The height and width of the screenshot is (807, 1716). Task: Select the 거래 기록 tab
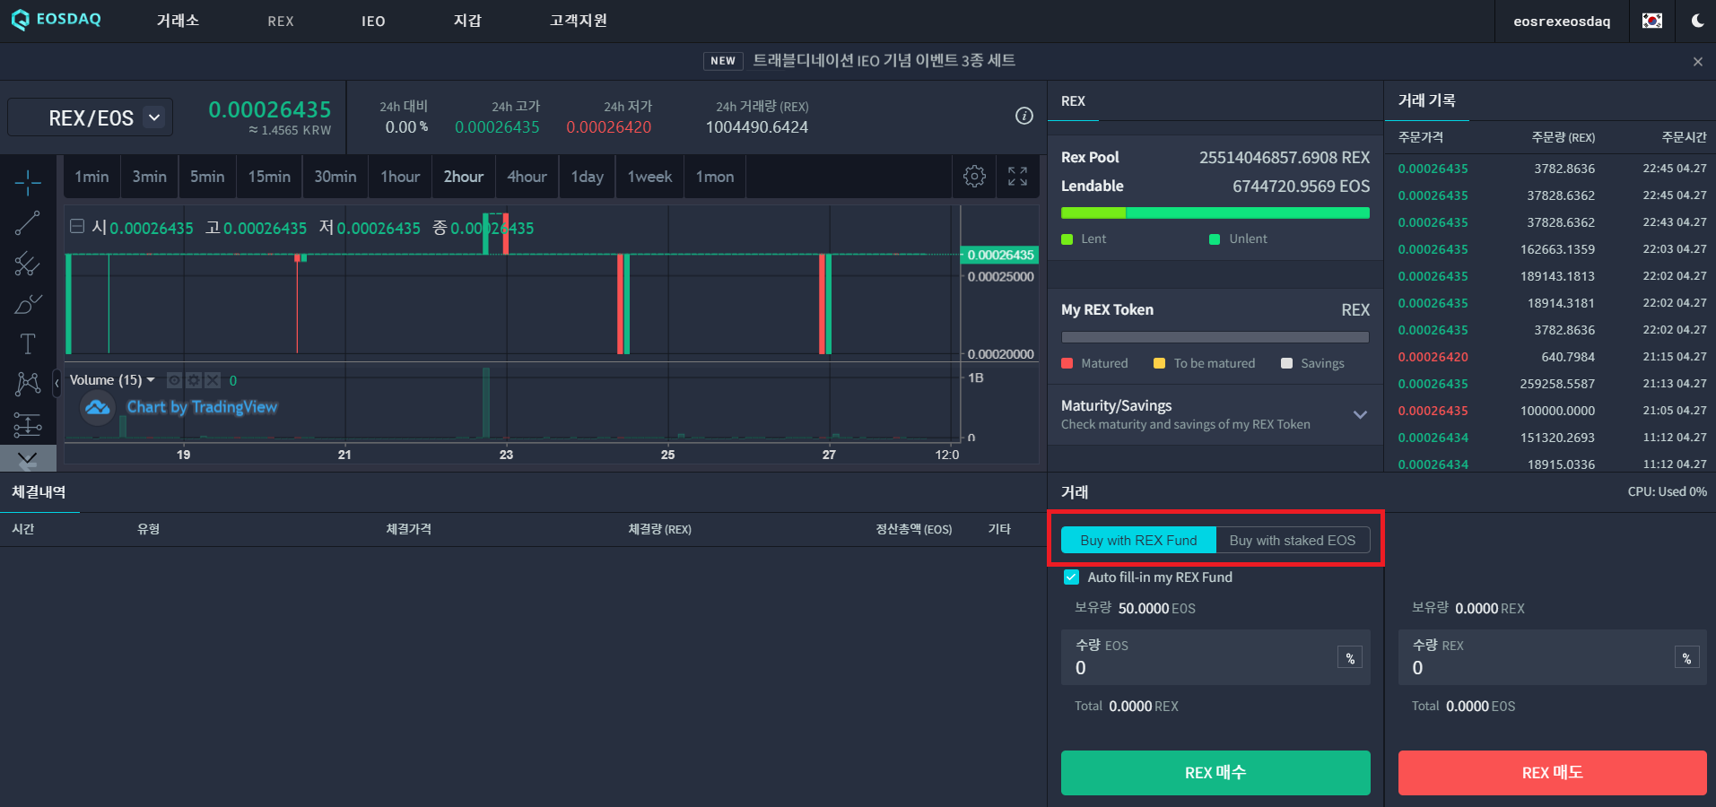pyautogui.click(x=1427, y=100)
